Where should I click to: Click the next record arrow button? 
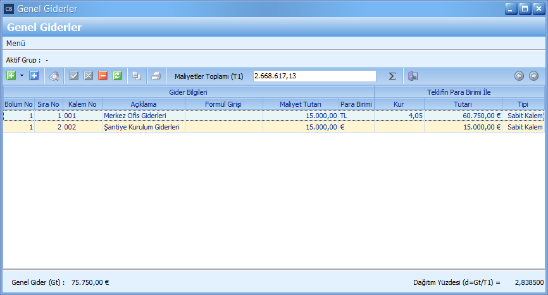point(533,76)
